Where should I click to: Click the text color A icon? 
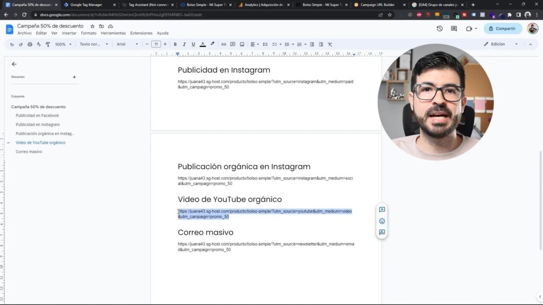coord(203,44)
